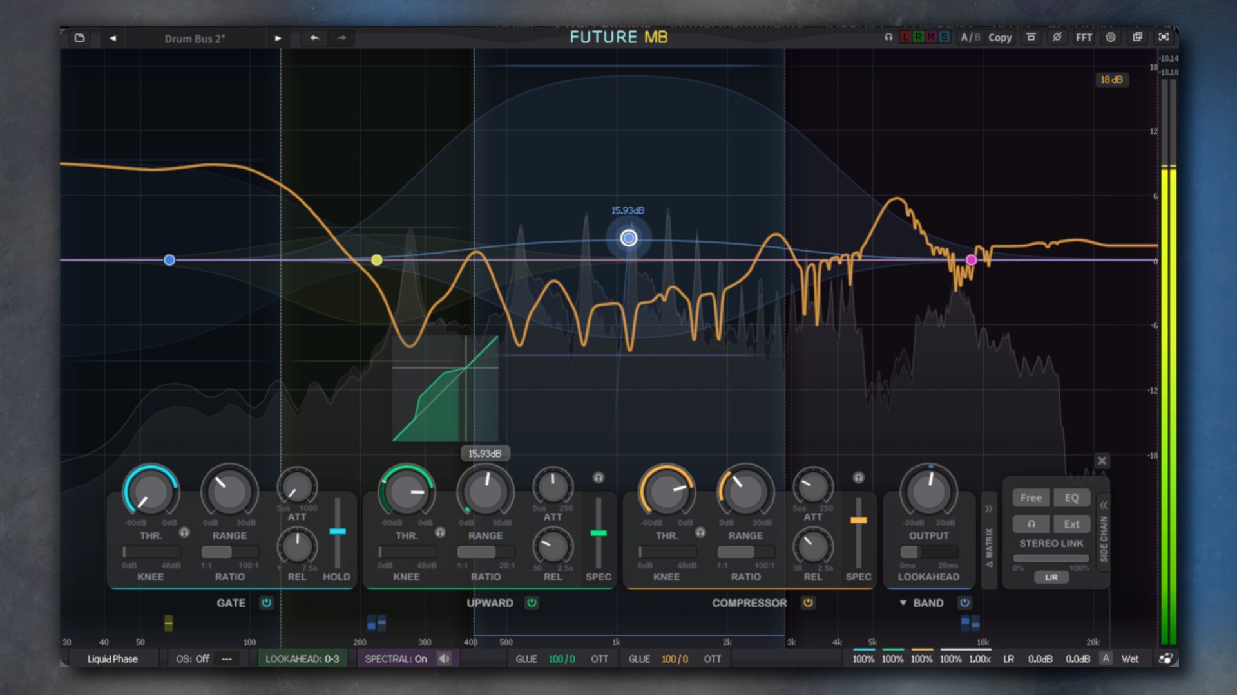Load the previous preset with left arrow

pos(113,38)
